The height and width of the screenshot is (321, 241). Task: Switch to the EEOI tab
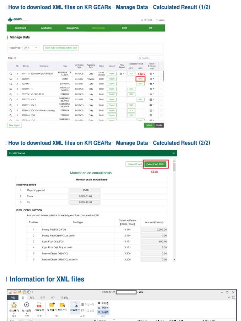(x=125, y=28)
